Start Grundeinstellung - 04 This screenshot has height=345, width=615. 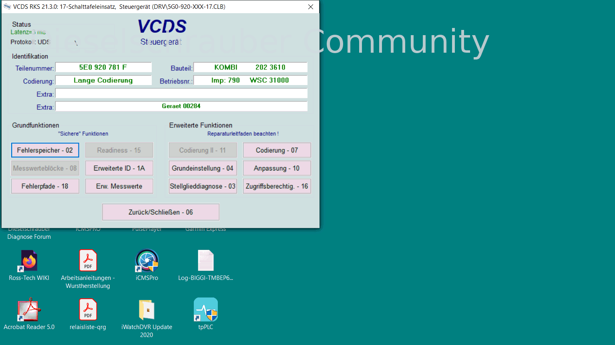[x=203, y=168]
